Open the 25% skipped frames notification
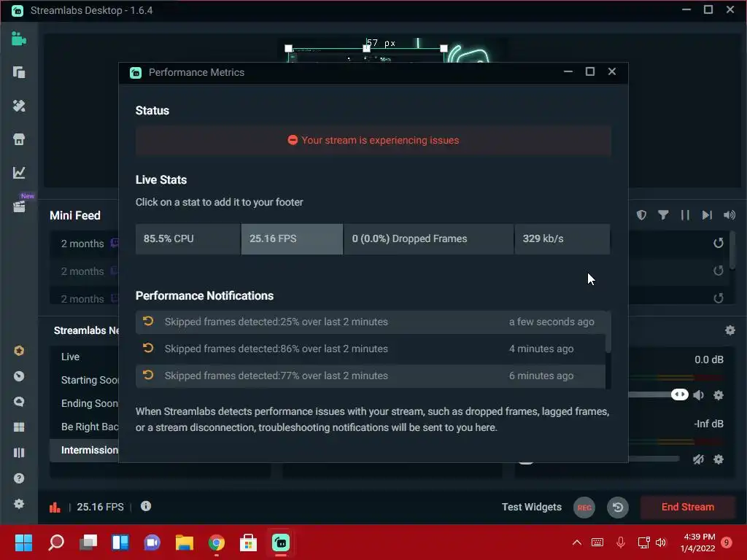The image size is (747, 560). (370, 322)
